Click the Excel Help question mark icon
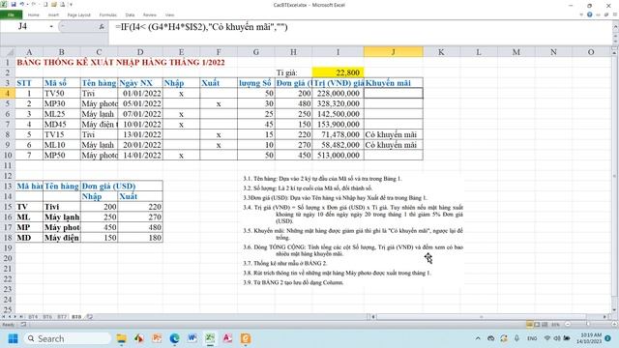Viewport: 619px width, 348px height. tap(589, 14)
